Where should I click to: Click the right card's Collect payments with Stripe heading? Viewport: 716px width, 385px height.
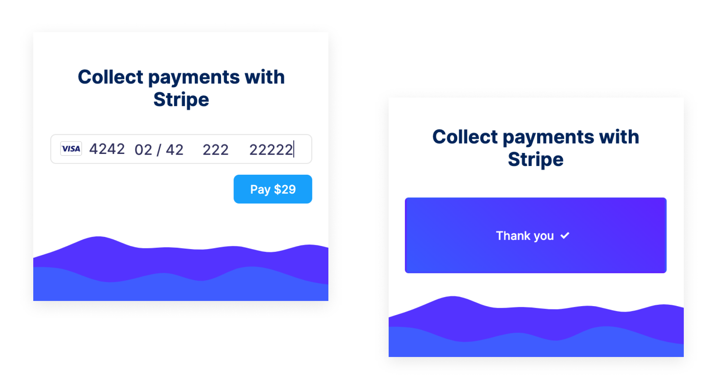point(536,148)
